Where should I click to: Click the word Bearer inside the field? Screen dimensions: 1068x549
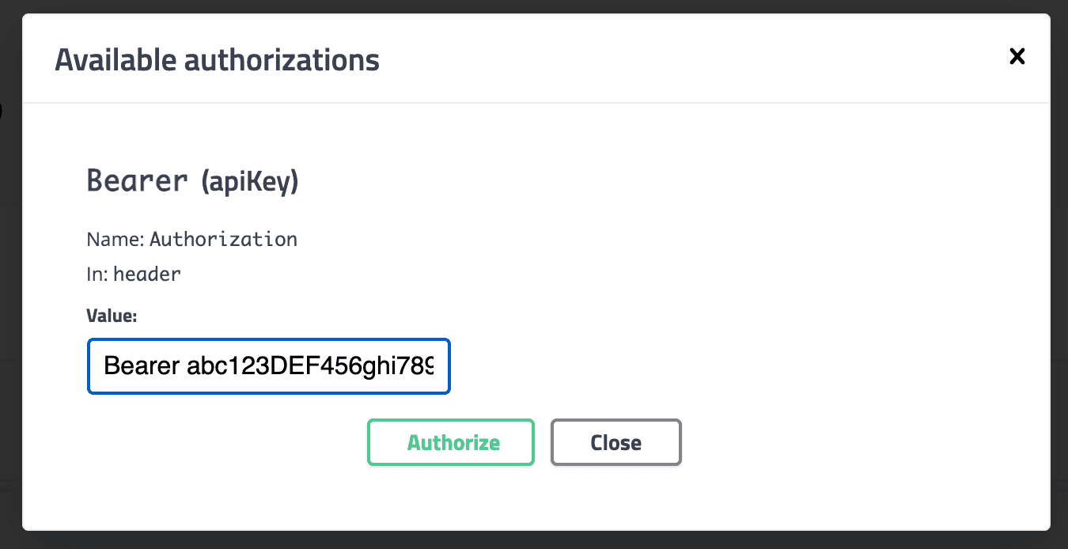tap(142, 366)
